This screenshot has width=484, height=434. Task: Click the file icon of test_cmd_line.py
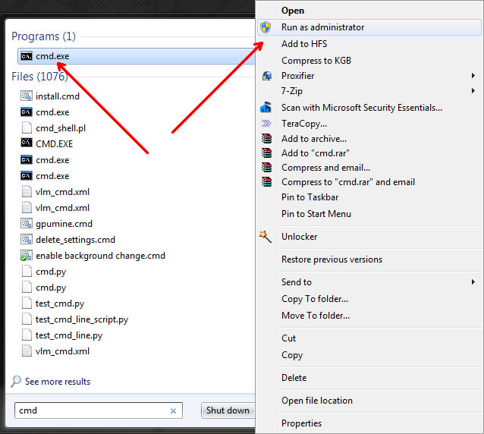pyautogui.click(x=27, y=335)
